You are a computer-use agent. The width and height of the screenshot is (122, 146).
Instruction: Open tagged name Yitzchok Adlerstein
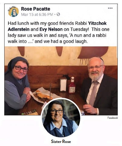coord(57,26)
